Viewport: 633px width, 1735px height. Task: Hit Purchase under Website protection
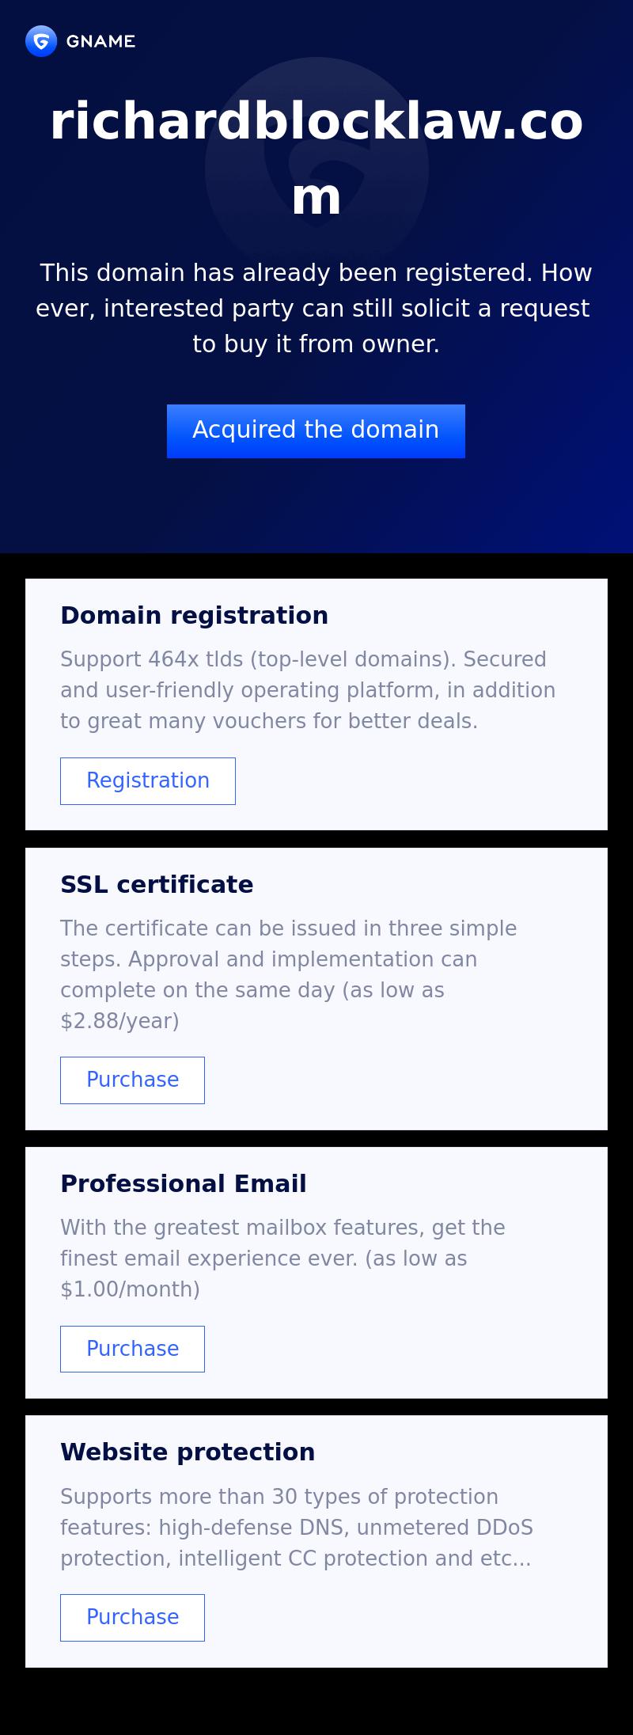click(132, 1617)
